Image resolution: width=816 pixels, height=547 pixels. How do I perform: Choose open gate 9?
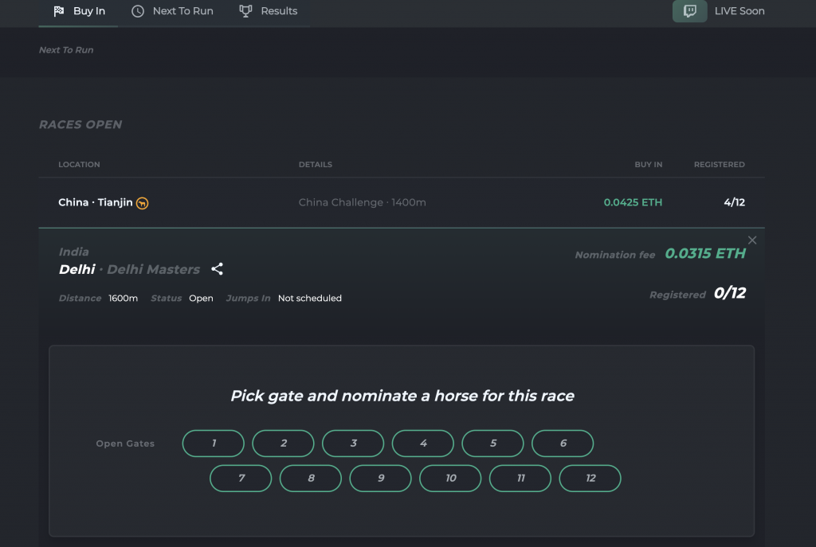click(x=381, y=479)
